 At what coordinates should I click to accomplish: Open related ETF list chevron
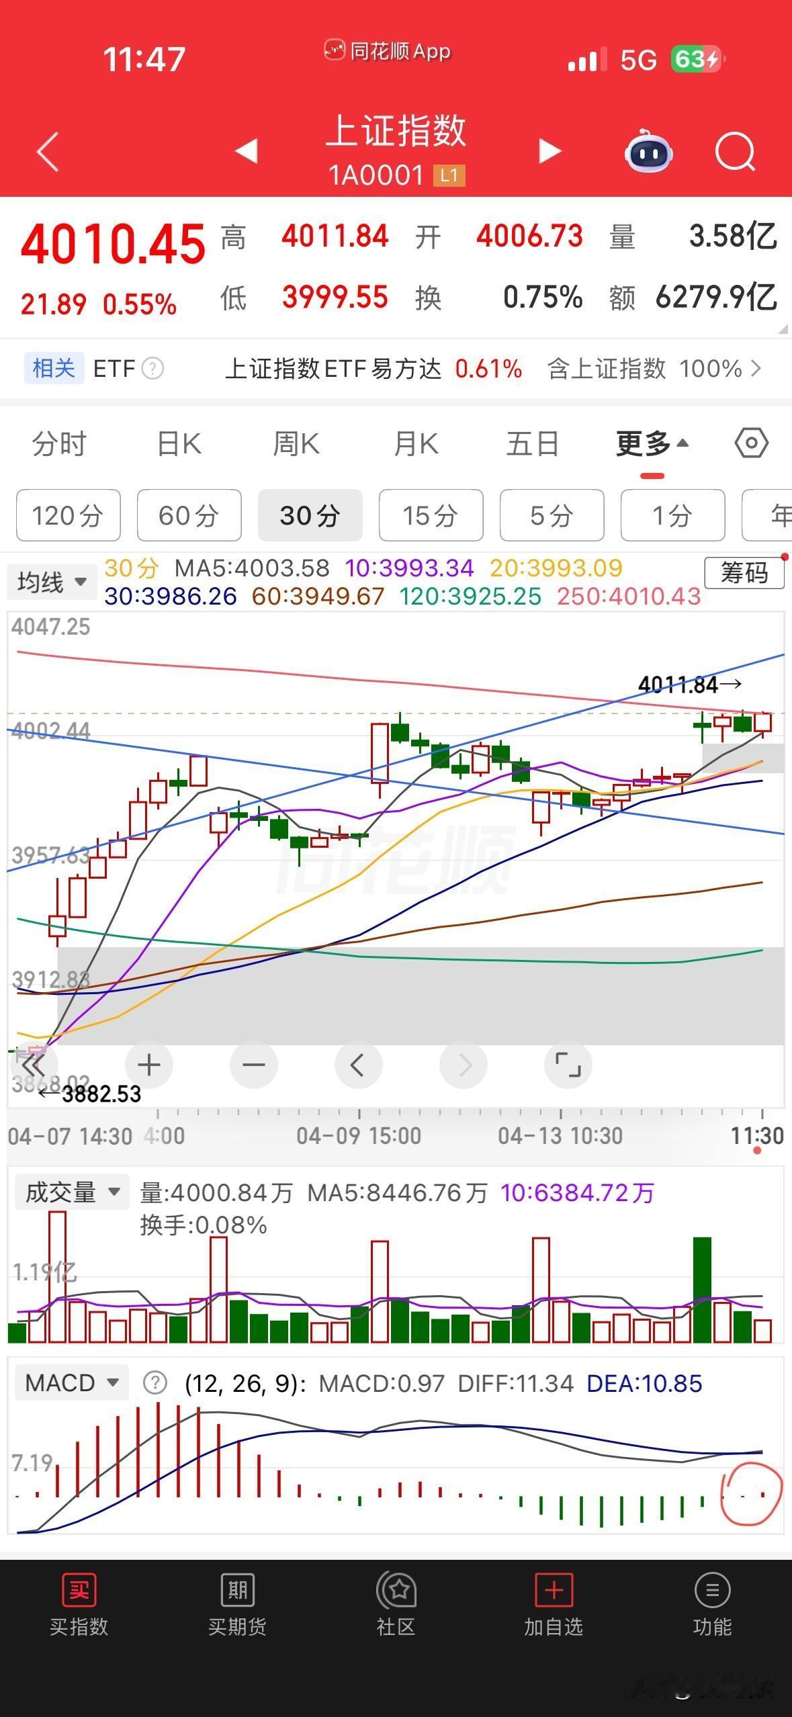coord(756,368)
